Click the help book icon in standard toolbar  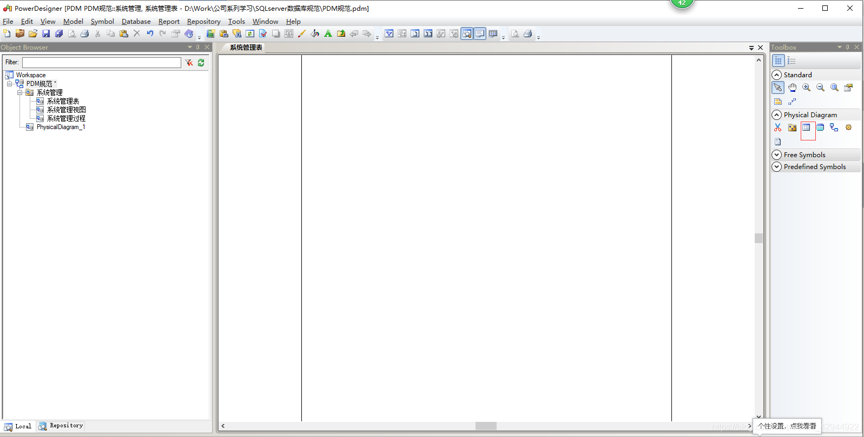[189, 33]
